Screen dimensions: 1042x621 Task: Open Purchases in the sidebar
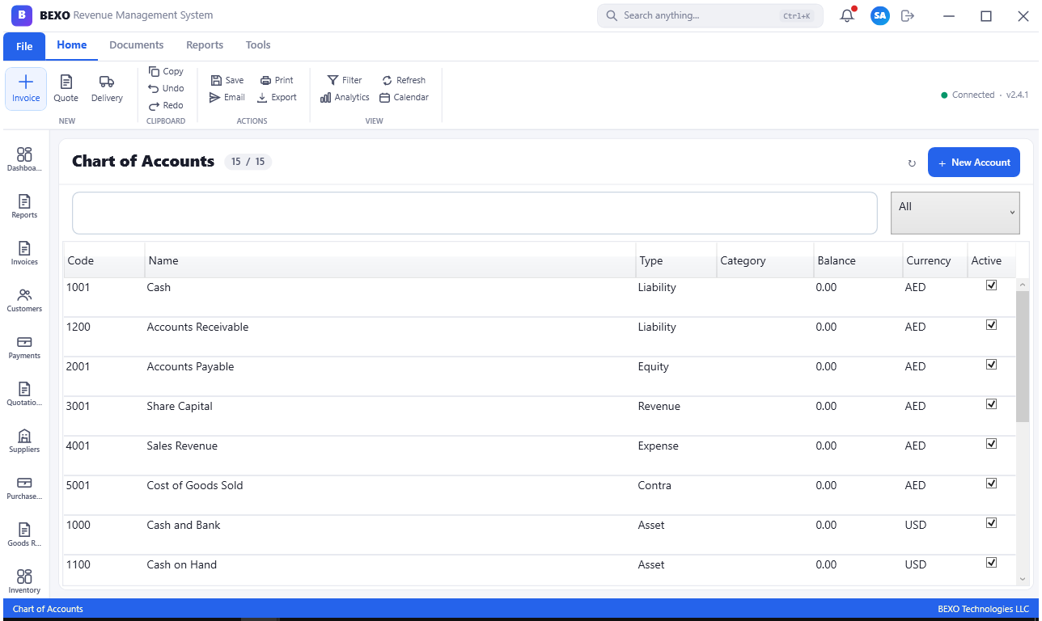coord(24,488)
